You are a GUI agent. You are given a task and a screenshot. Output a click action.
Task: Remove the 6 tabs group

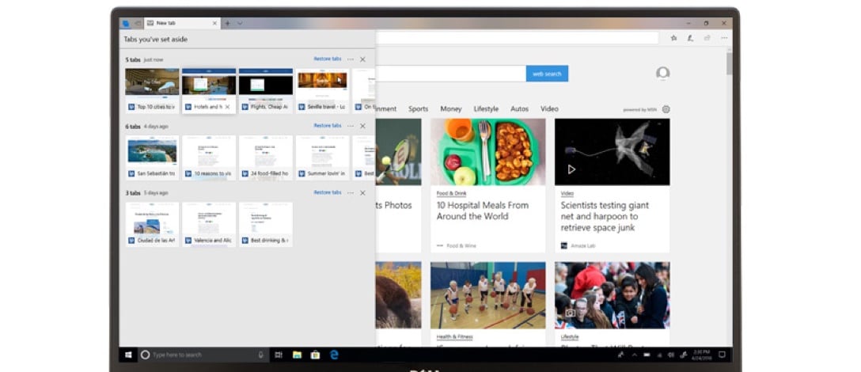pyautogui.click(x=362, y=127)
